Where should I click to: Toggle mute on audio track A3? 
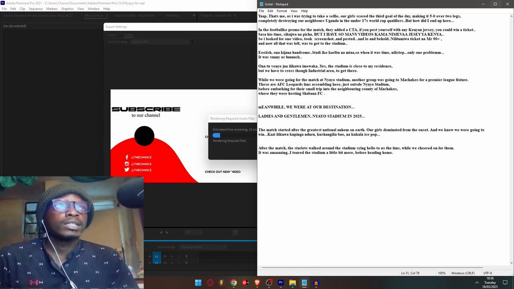(172, 256)
